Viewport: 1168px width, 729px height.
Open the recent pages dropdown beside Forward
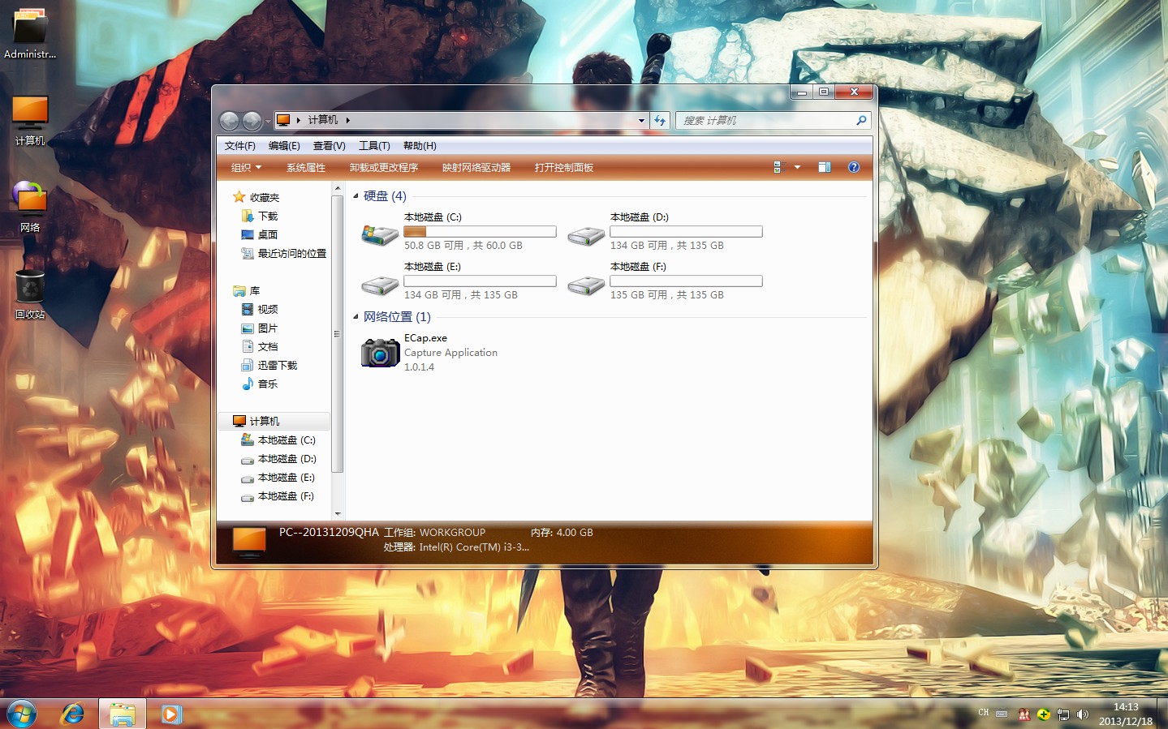pyautogui.click(x=268, y=122)
